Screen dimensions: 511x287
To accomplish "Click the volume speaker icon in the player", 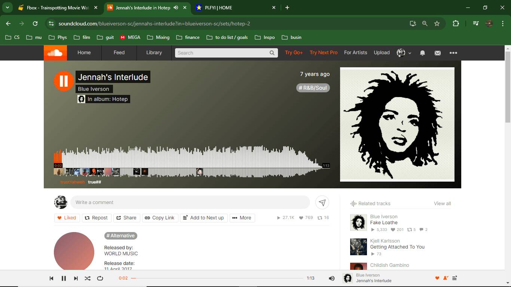I will pos(331,278).
